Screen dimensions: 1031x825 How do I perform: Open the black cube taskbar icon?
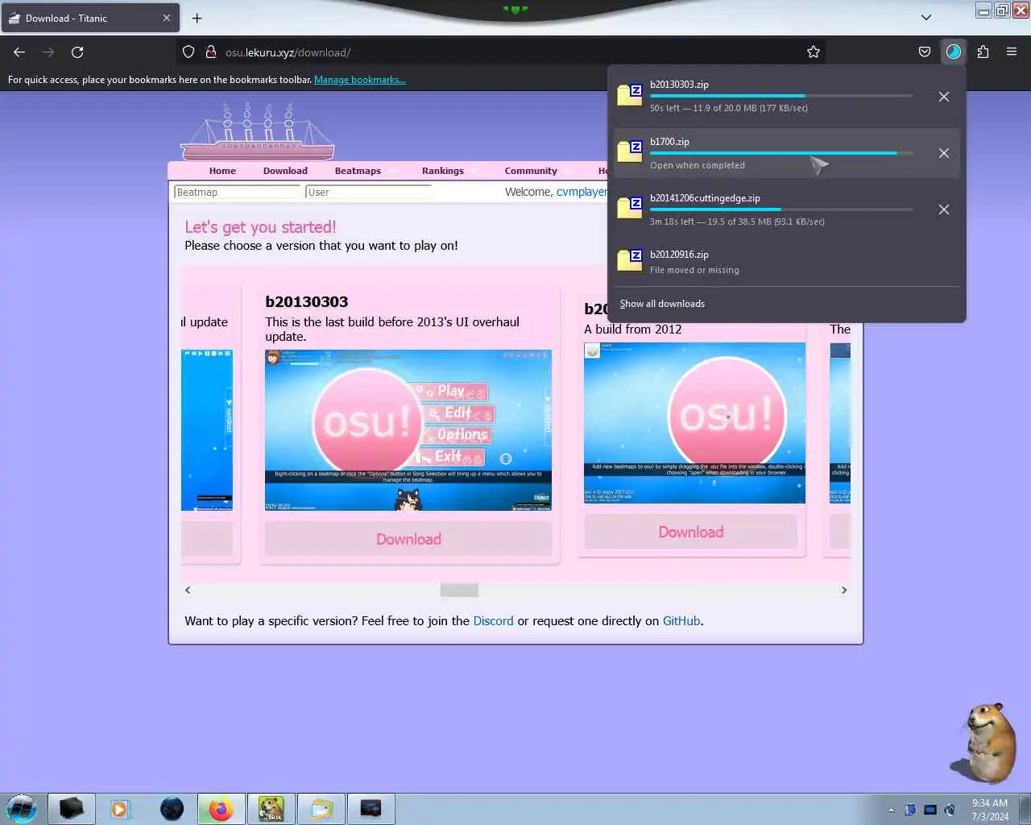point(71,809)
